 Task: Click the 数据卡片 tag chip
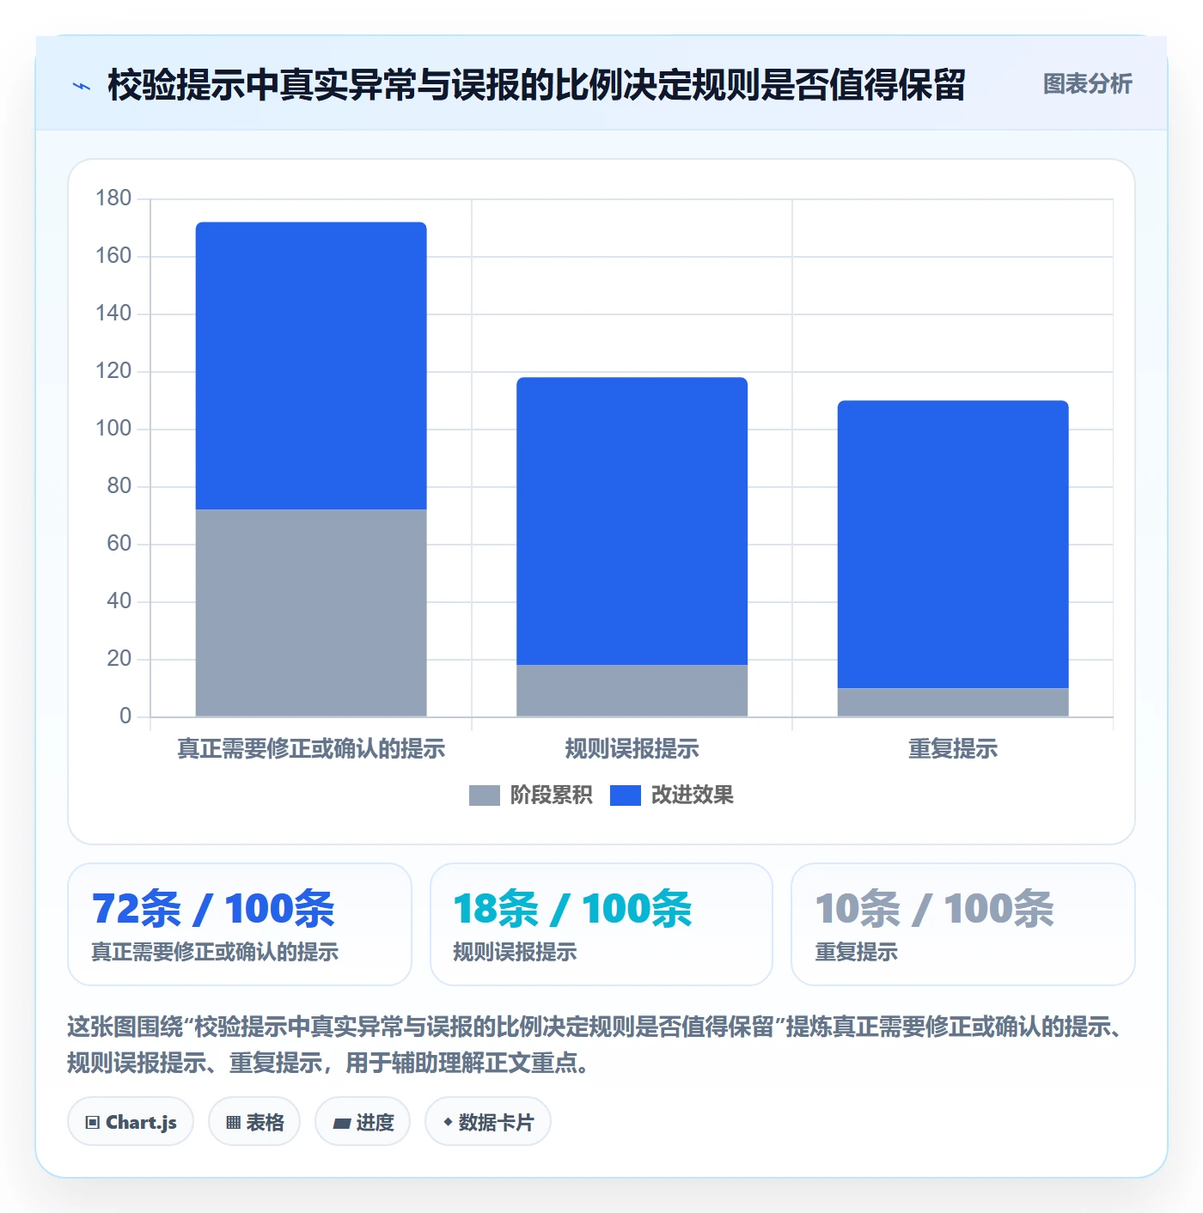[x=488, y=1121]
